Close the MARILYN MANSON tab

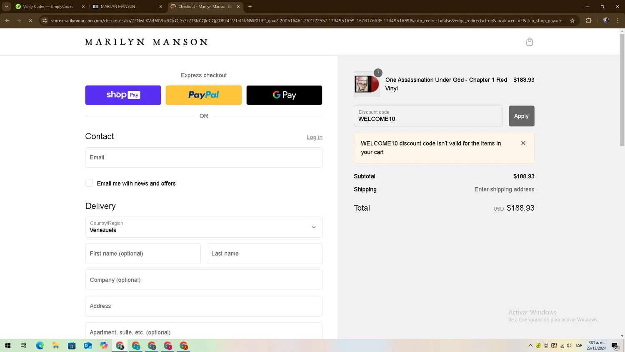coord(161,7)
